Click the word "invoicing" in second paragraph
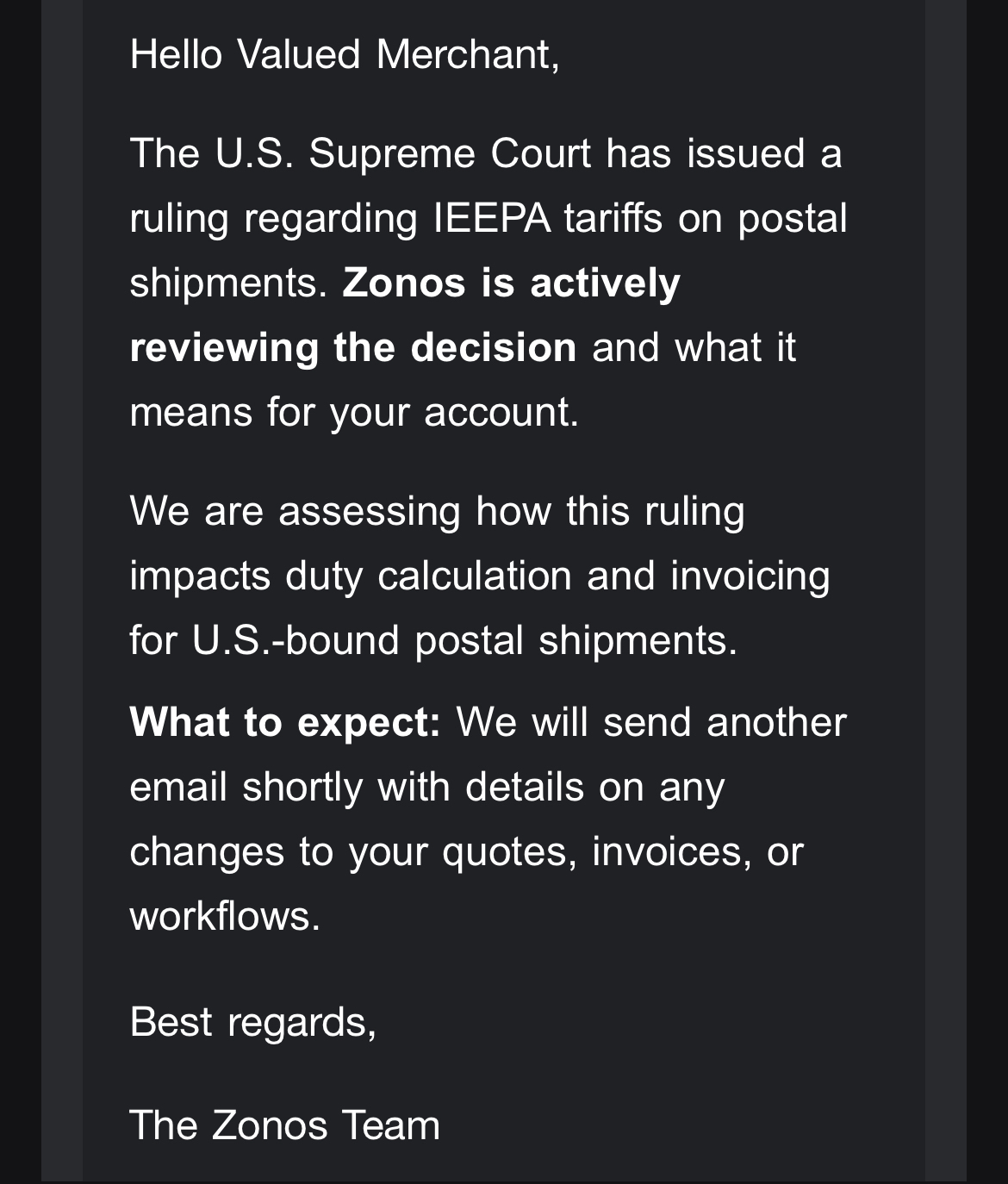The image size is (1008, 1184). point(750,576)
